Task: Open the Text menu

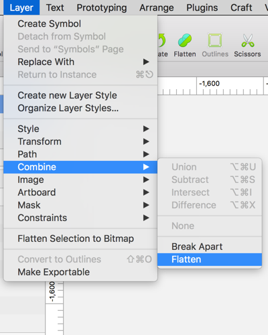Action: [55, 7]
